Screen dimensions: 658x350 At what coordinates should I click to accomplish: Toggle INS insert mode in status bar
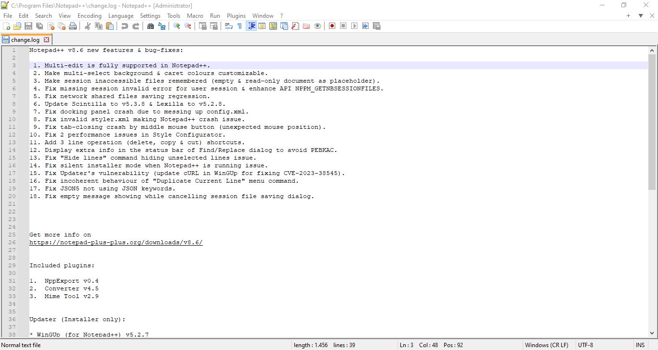tap(640, 345)
